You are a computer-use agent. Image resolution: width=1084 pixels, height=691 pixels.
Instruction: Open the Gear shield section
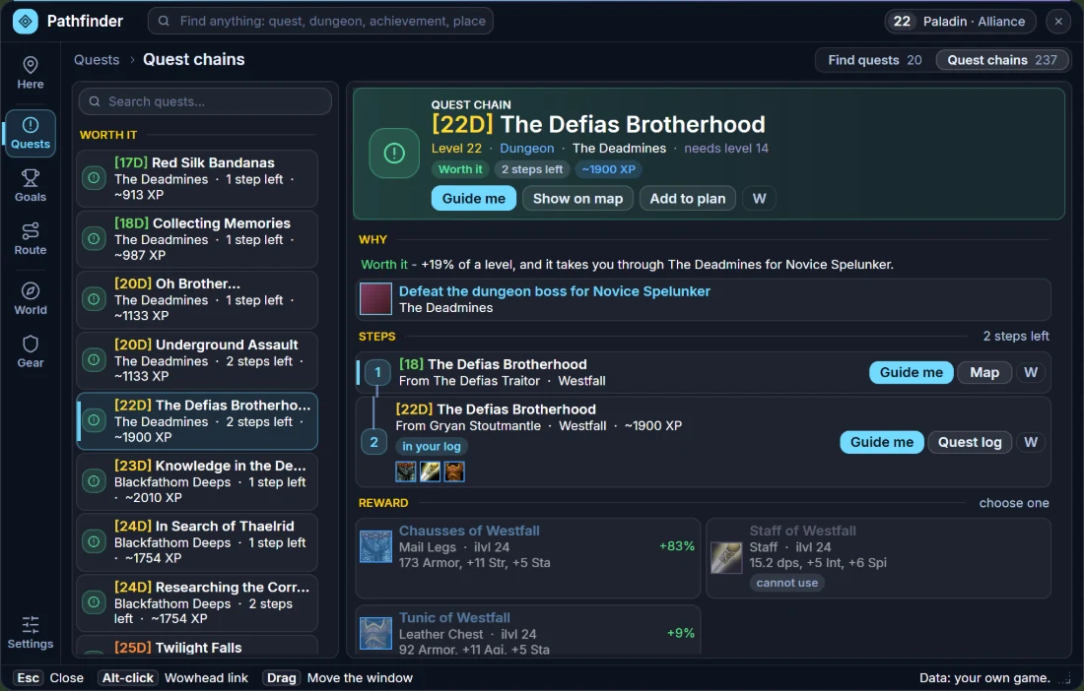coord(31,351)
